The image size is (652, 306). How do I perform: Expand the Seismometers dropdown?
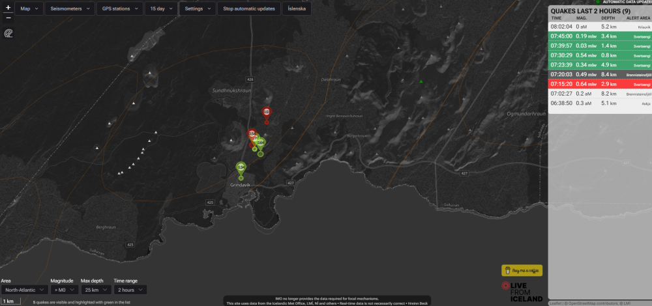coord(69,9)
